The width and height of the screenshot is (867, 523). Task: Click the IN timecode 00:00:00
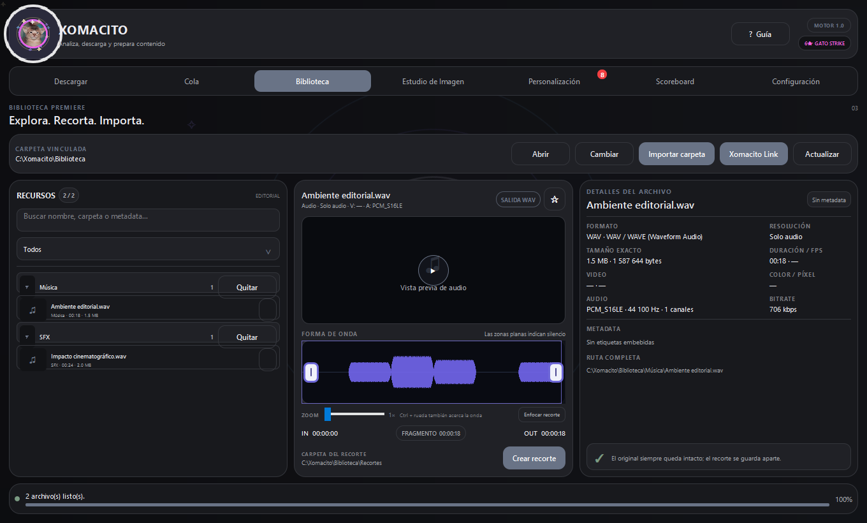tap(325, 434)
